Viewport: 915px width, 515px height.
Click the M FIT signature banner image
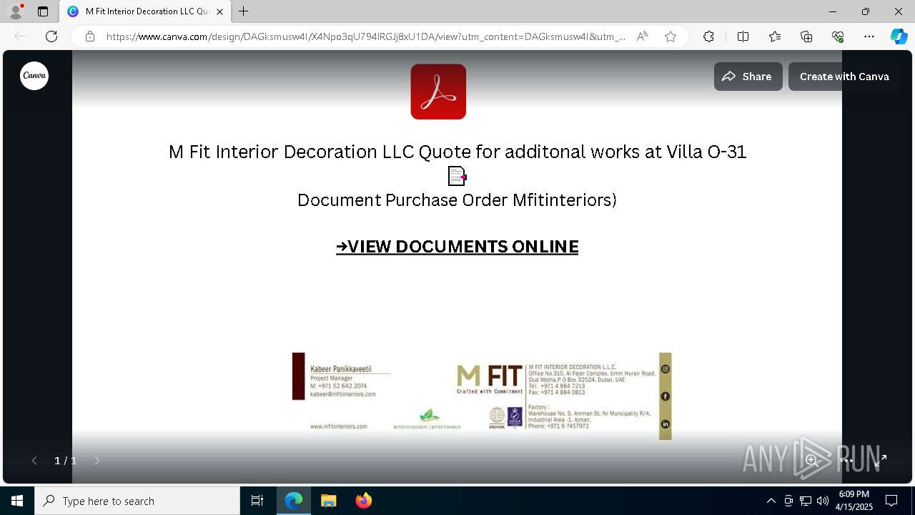[482, 396]
